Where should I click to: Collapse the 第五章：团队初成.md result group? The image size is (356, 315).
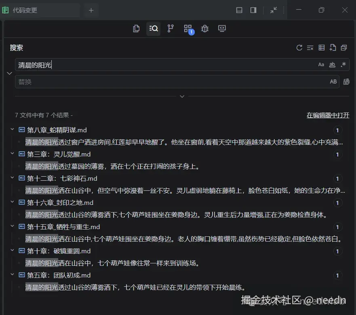12,274
